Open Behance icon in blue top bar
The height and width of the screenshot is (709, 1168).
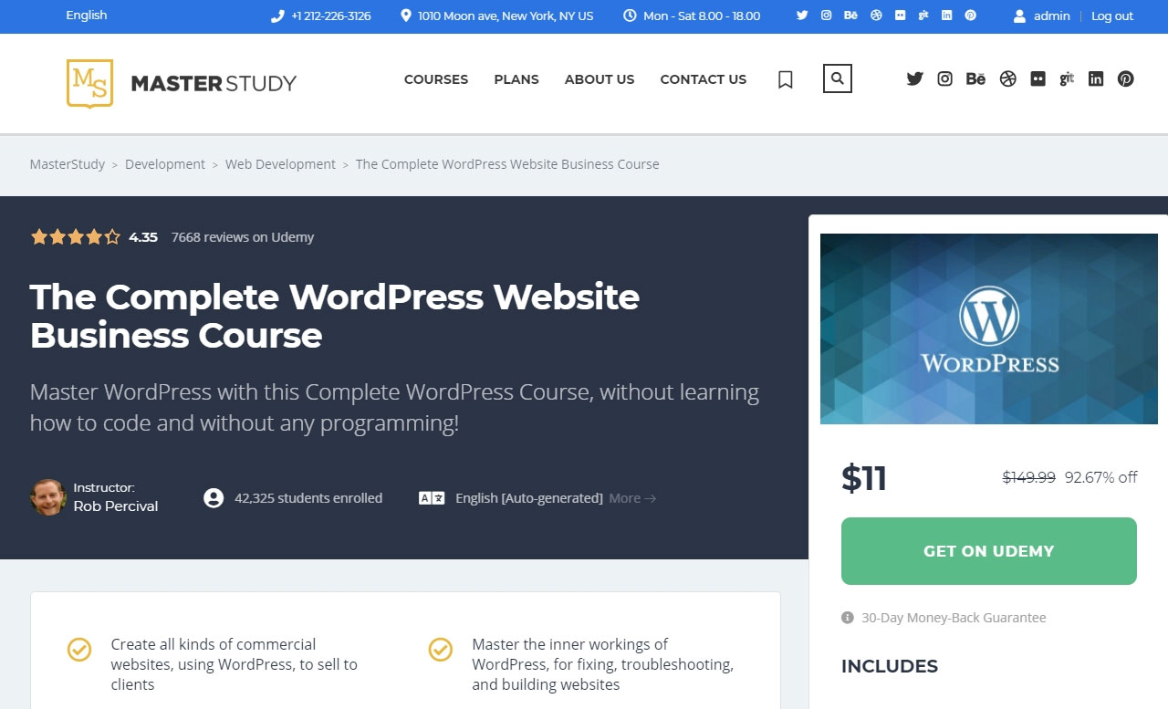pos(850,16)
